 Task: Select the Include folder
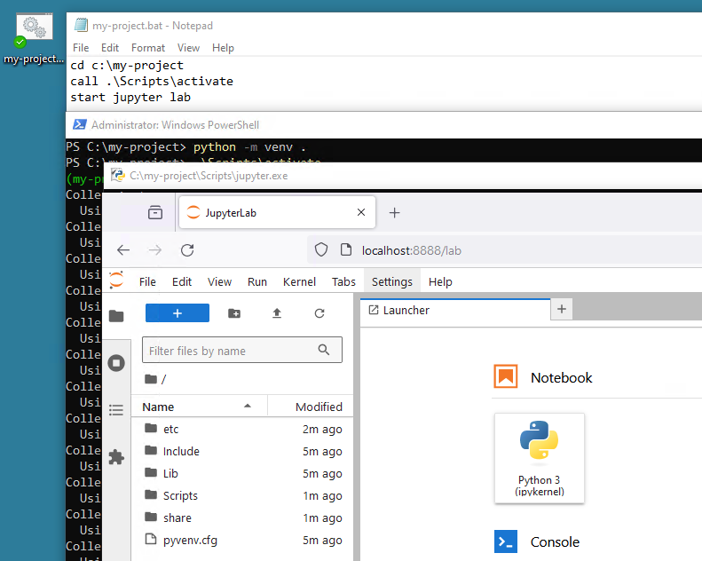click(242, 451)
